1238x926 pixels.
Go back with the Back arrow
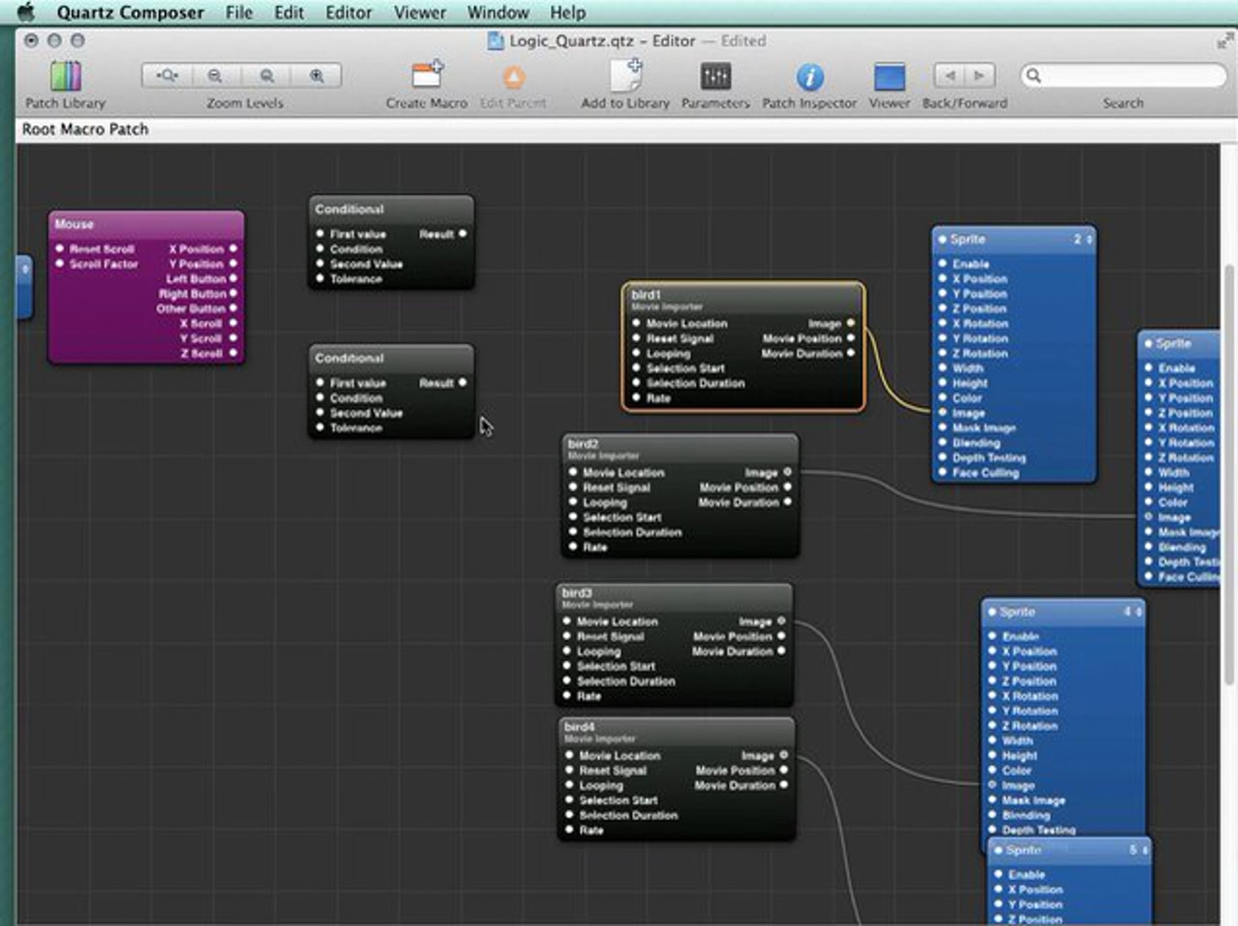tap(949, 76)
